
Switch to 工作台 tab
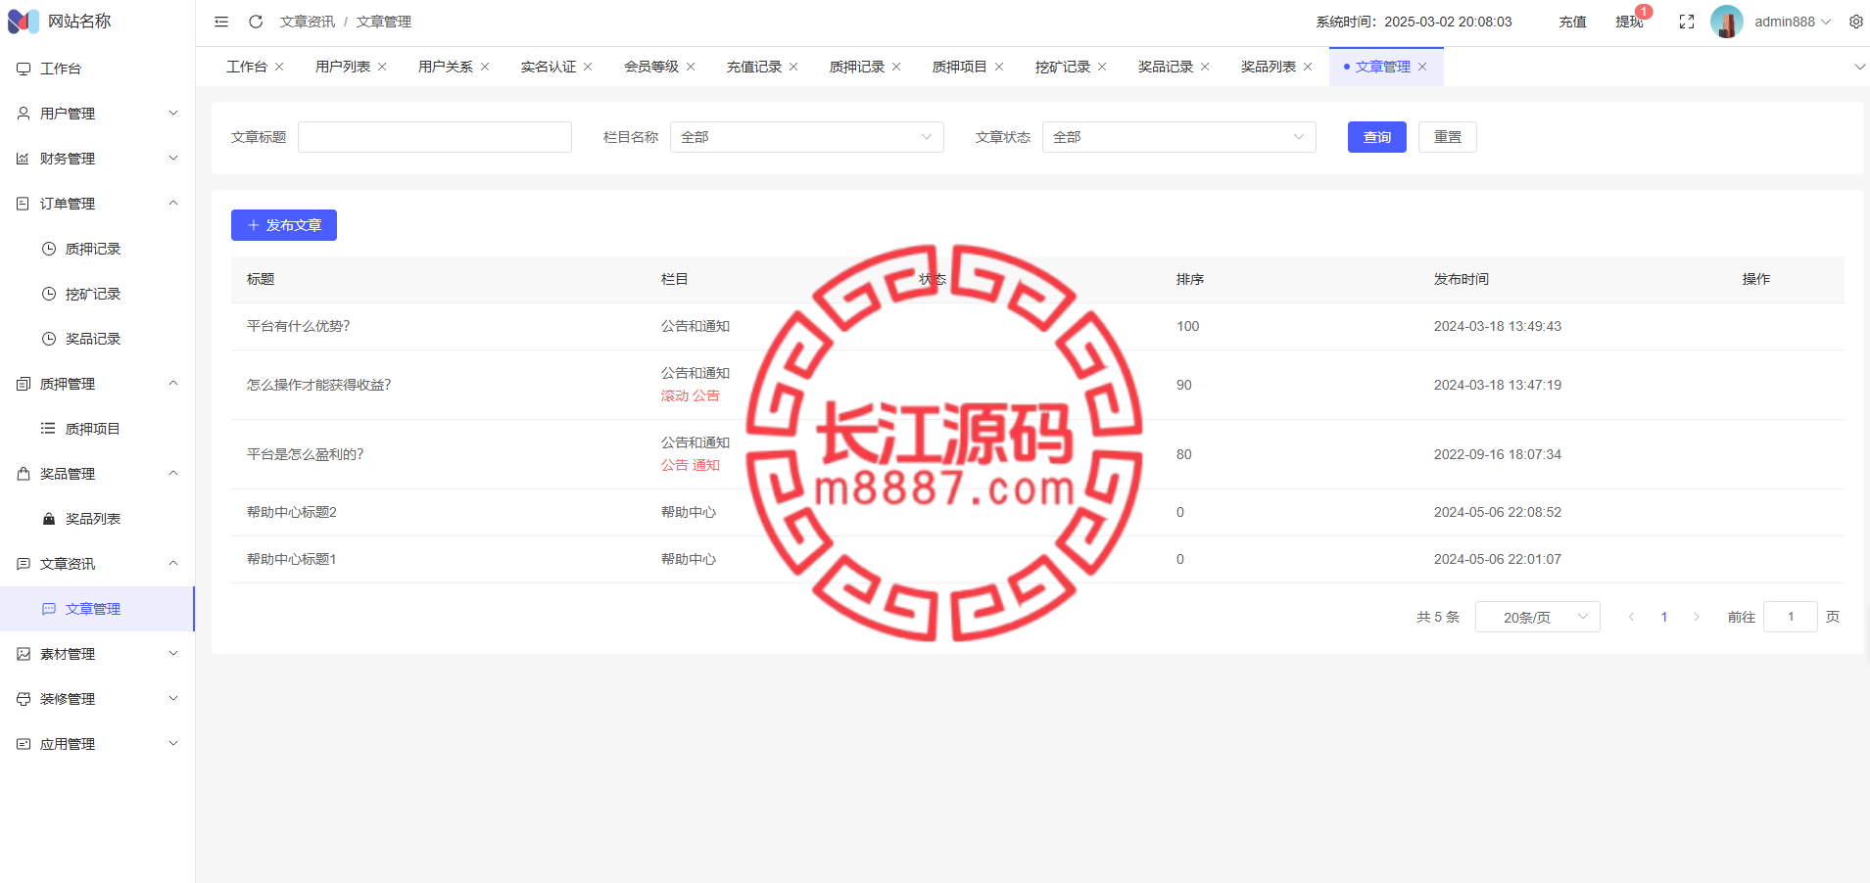tap(246, 67)
